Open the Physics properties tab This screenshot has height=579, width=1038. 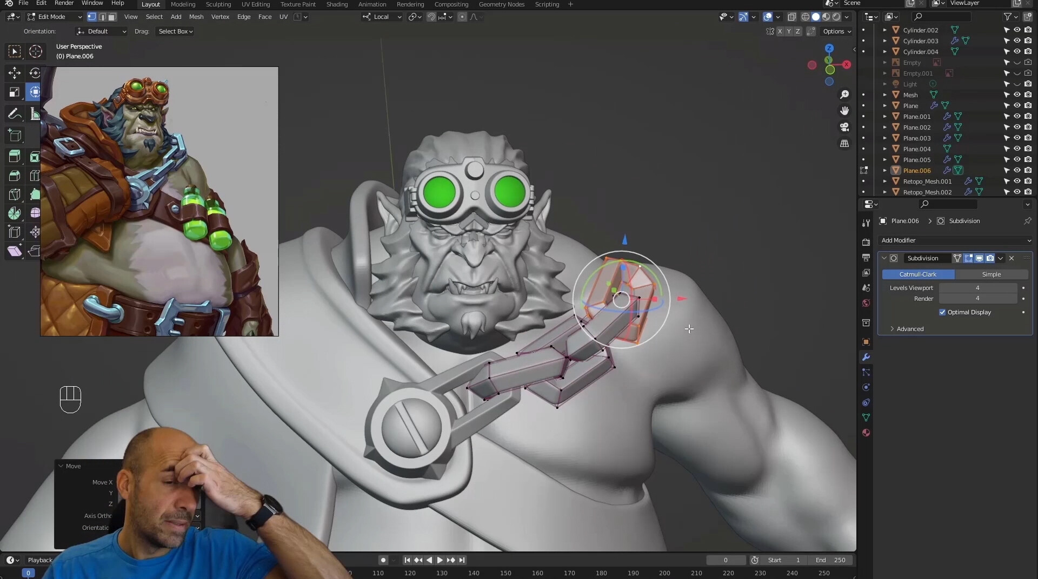coord(866,388)
